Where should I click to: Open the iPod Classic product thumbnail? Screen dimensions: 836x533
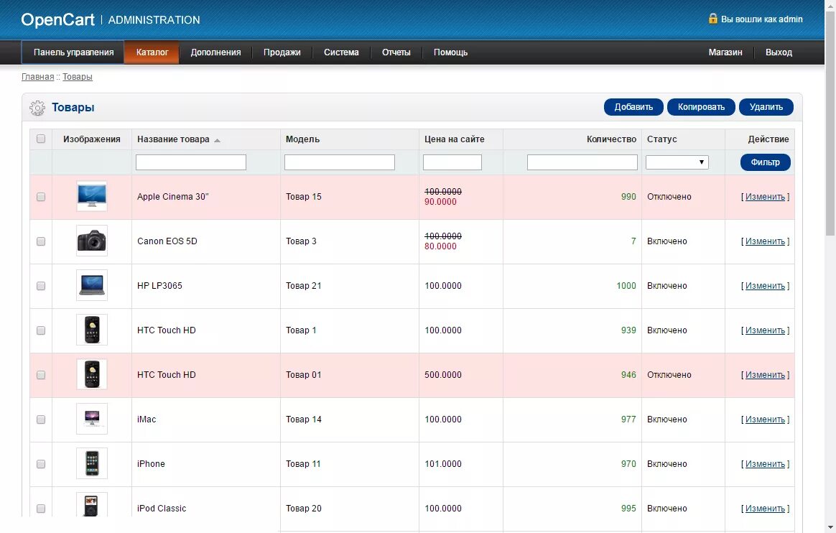tap(92, 505)
